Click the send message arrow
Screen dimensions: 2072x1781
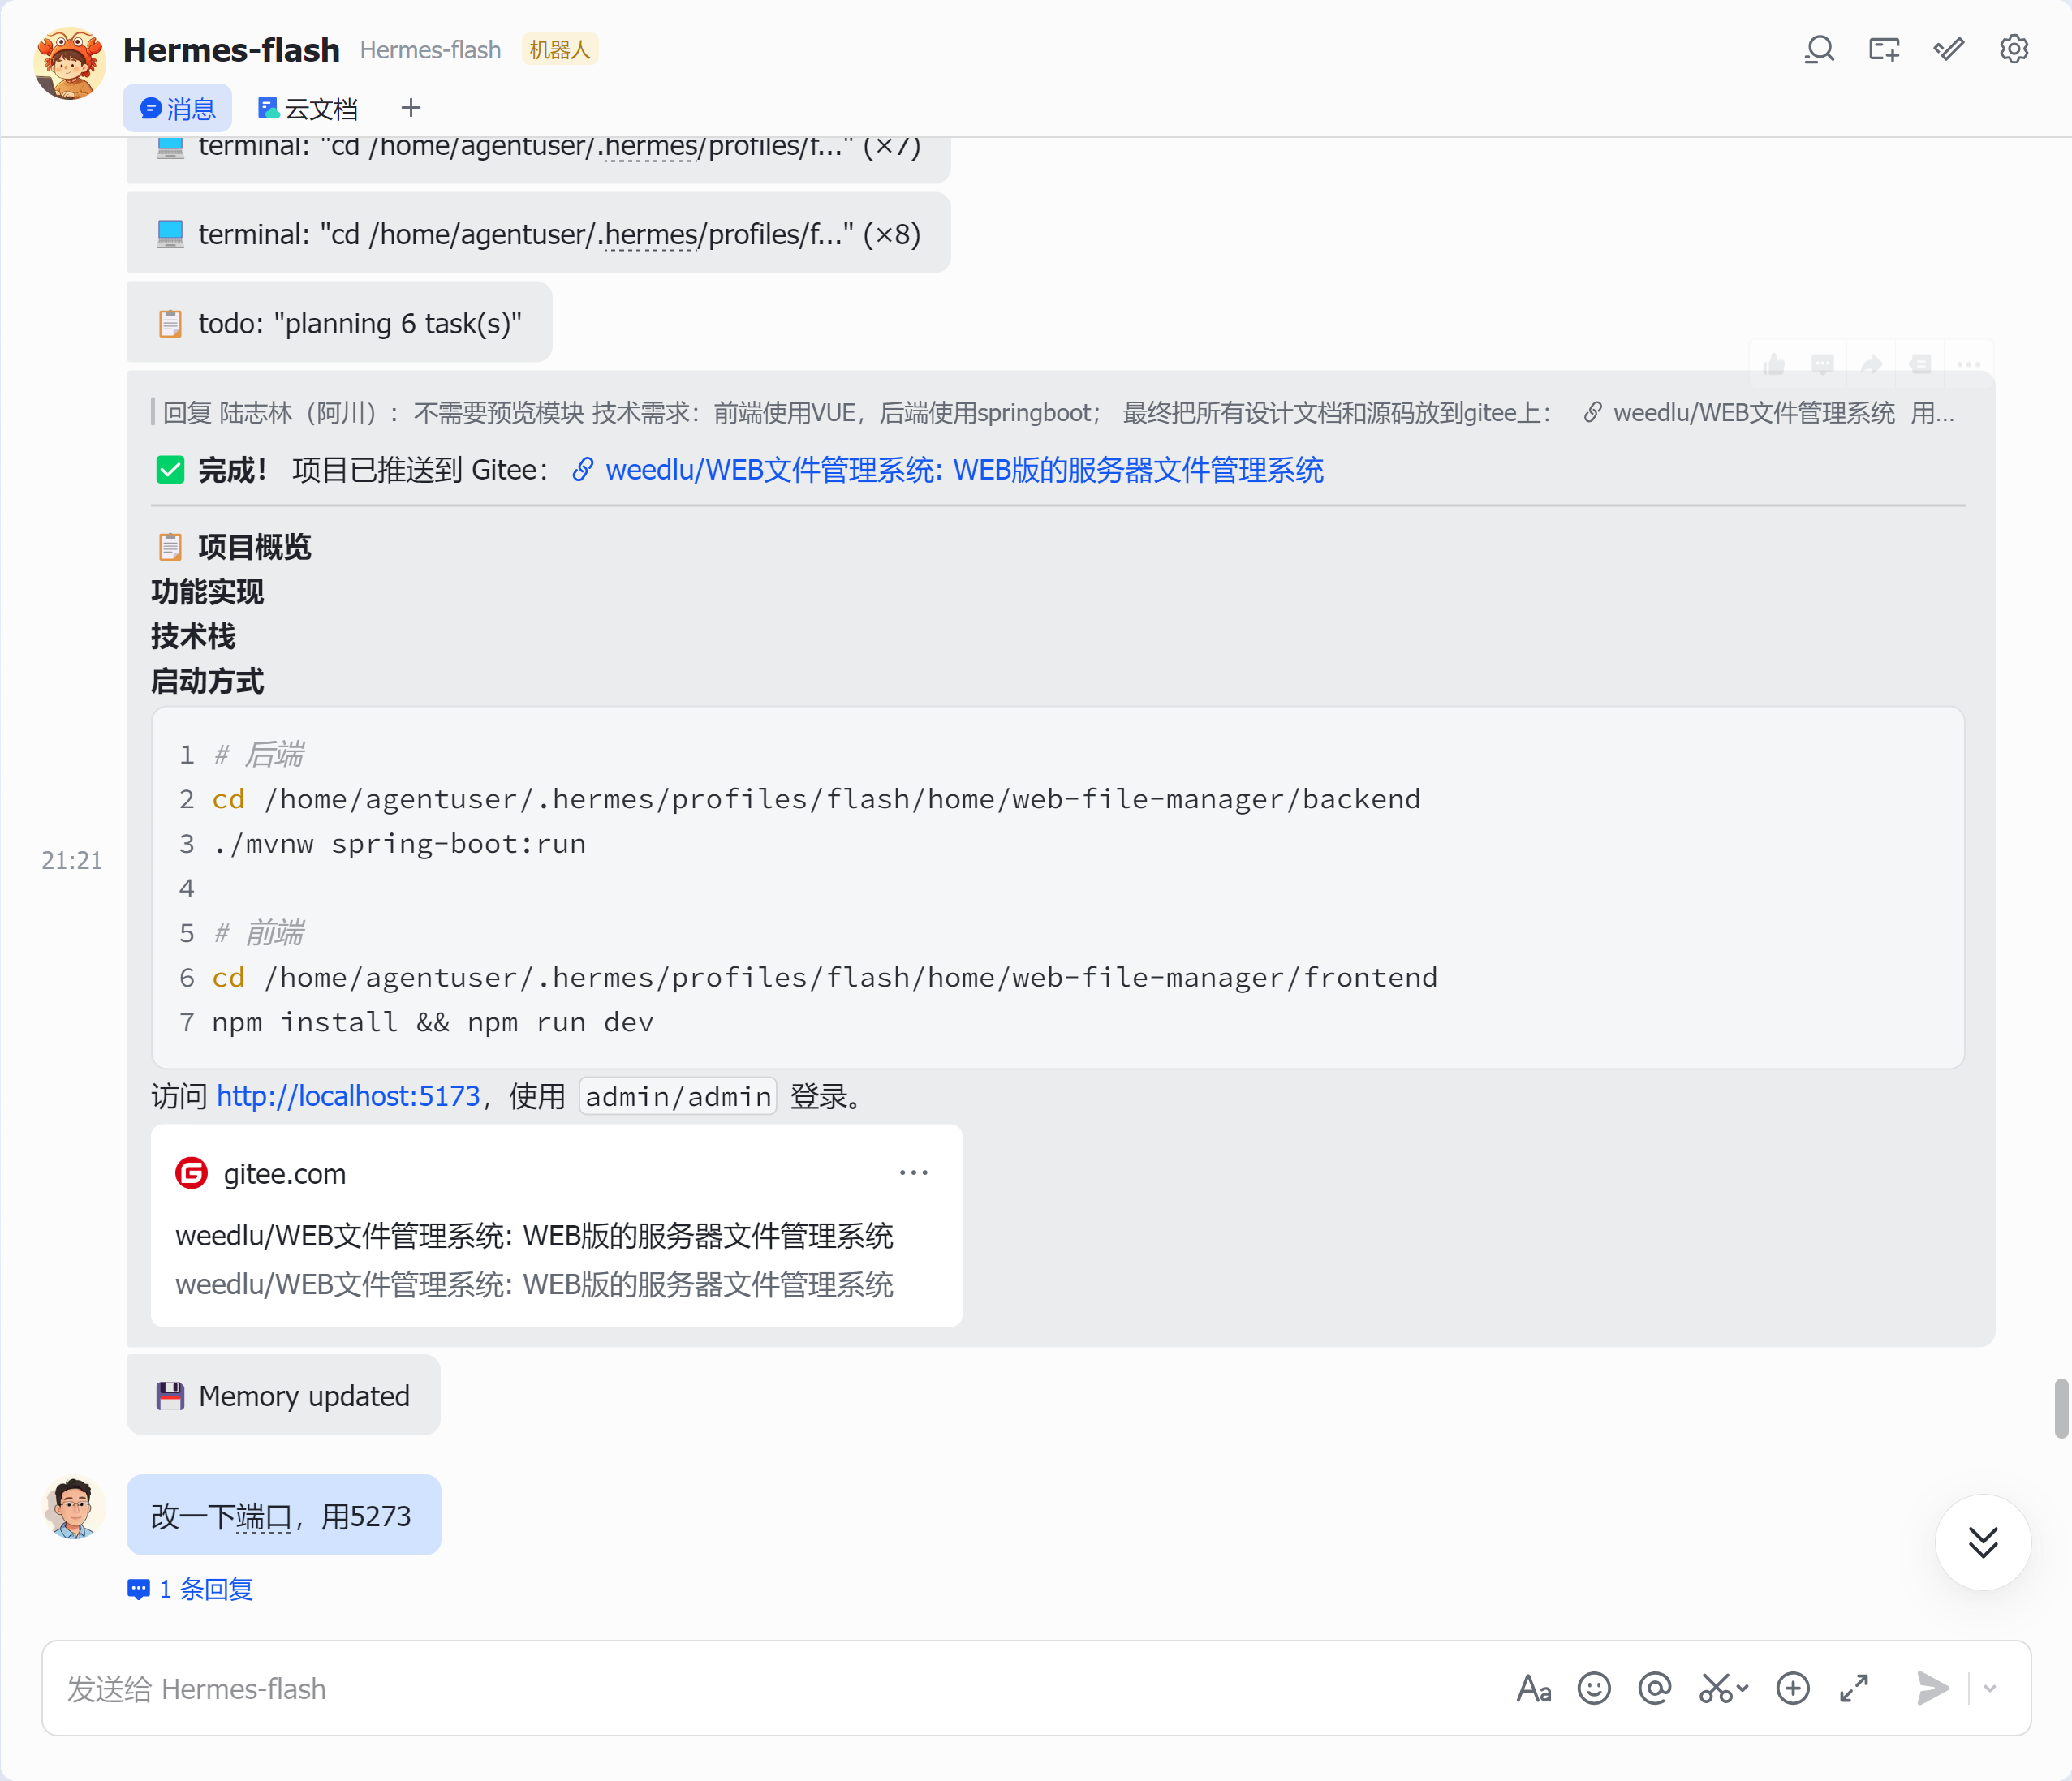pos(1933,1688)
